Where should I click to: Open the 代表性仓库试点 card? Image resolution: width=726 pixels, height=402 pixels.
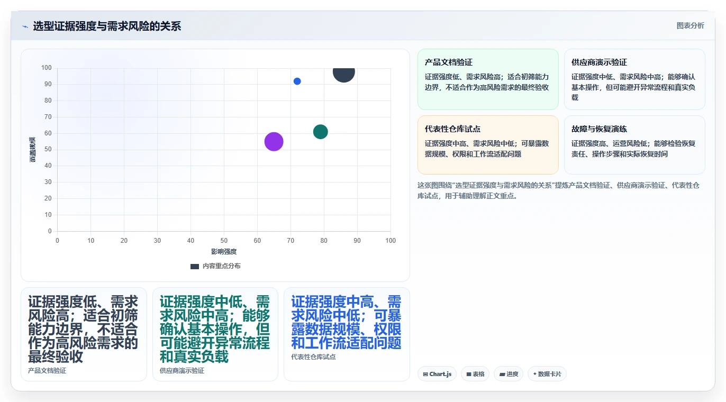click(x=488, y=145)
